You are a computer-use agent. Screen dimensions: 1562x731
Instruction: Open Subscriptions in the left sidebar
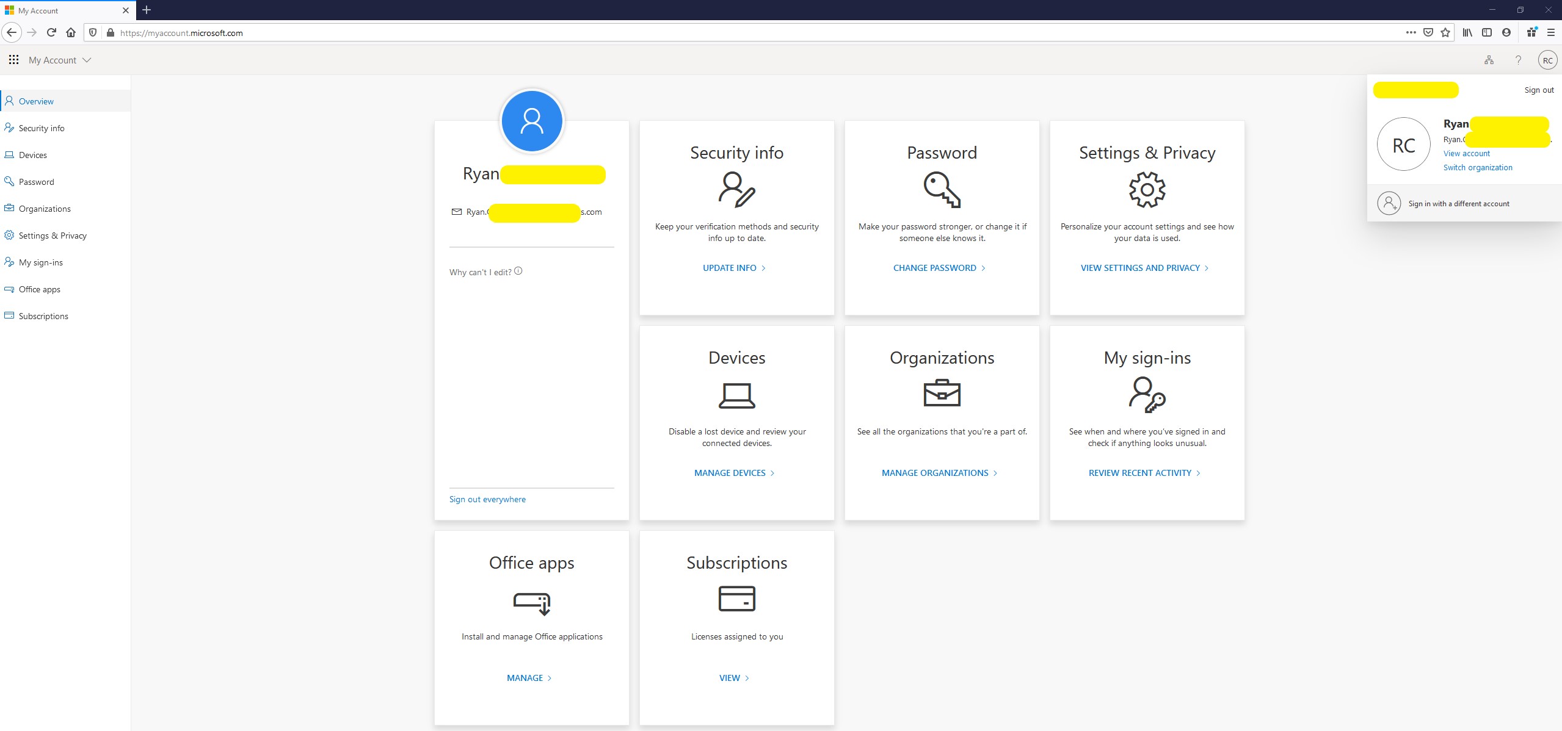click(43, 316)
